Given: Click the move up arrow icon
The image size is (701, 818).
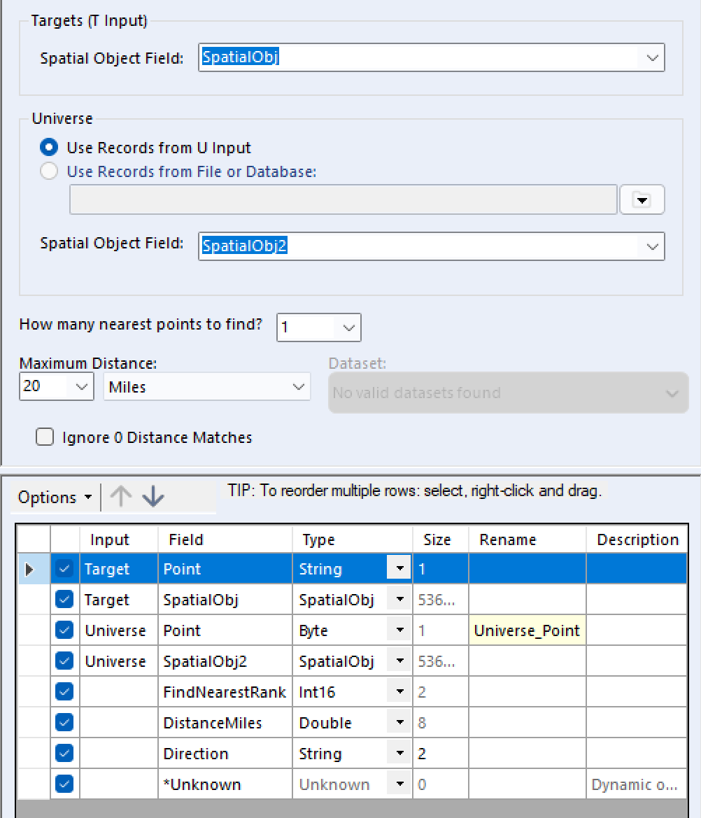Looking at the screenshot, I should tap(121, 496).
